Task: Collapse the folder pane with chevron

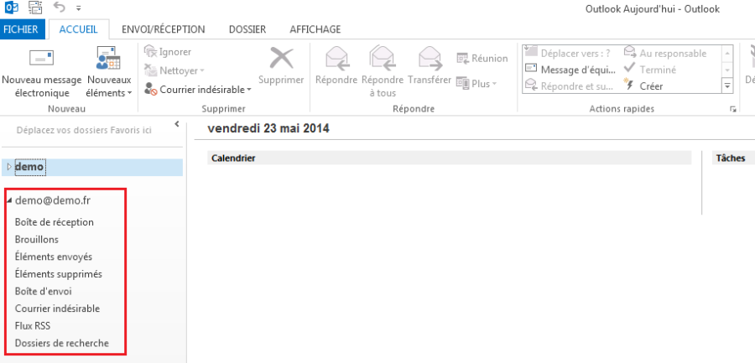Action: tap(177, 124)
